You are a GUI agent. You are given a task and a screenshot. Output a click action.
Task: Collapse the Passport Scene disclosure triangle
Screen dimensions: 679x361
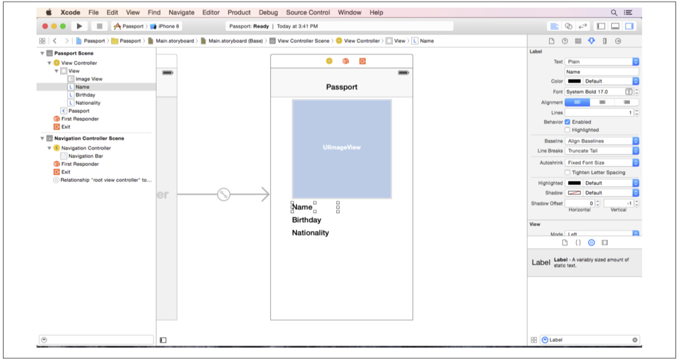tap(42, 54)
